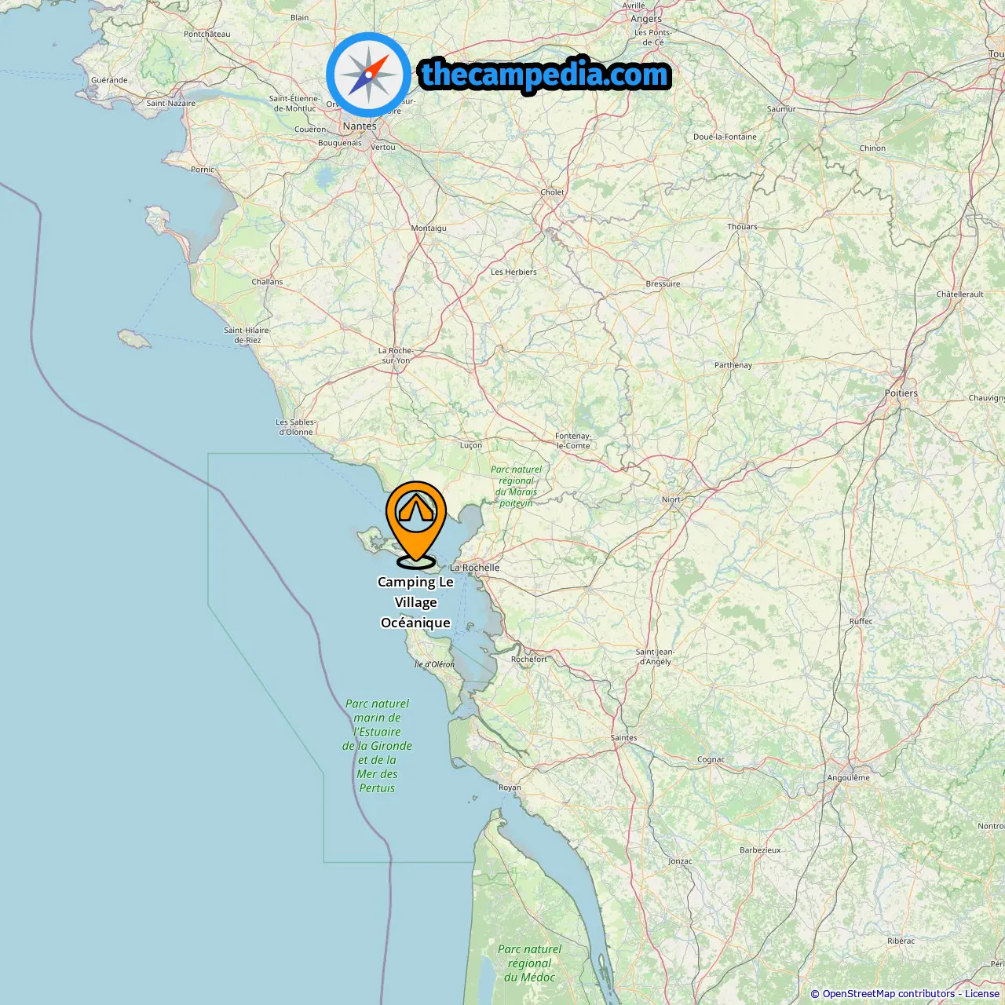
Task: Click the Cognac town label
Action: (x=711, y=759)
